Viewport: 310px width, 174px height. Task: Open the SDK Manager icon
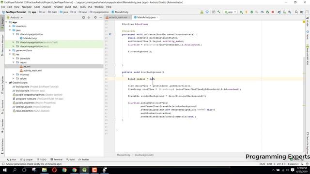coord(290,12)
